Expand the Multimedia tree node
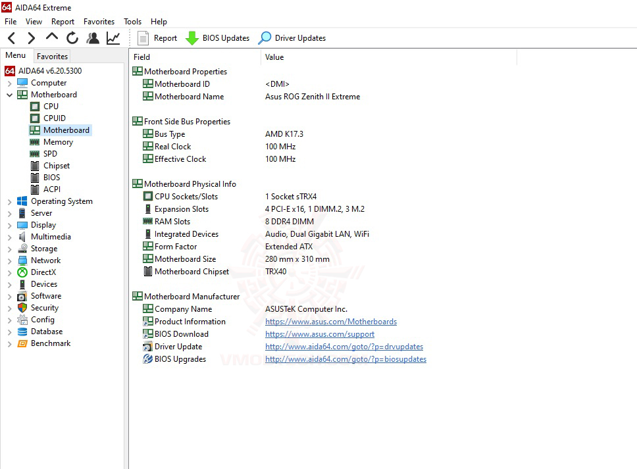Viewport: 637px width, 469px height. point(9,237)
